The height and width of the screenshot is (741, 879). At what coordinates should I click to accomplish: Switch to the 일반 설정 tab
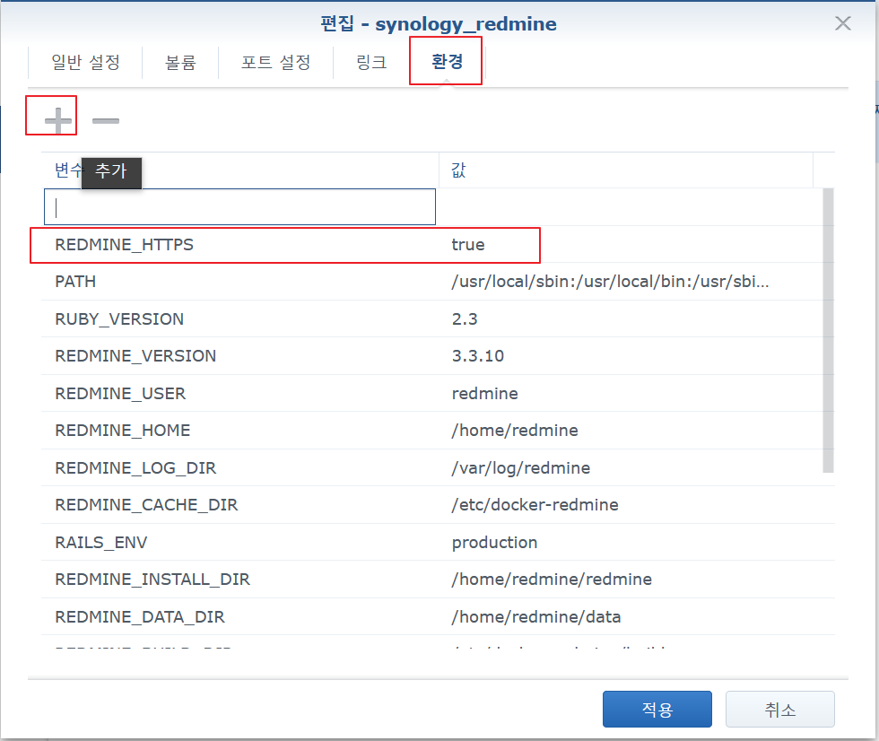[x=85, y=62]
